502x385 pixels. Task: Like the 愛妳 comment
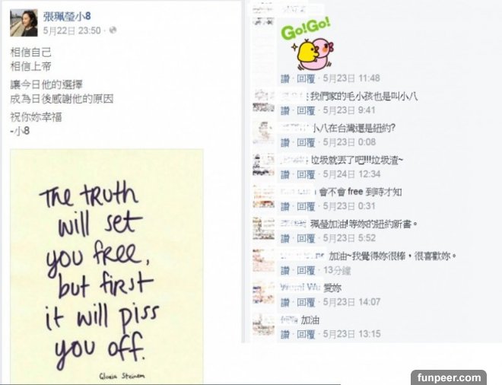285,302
